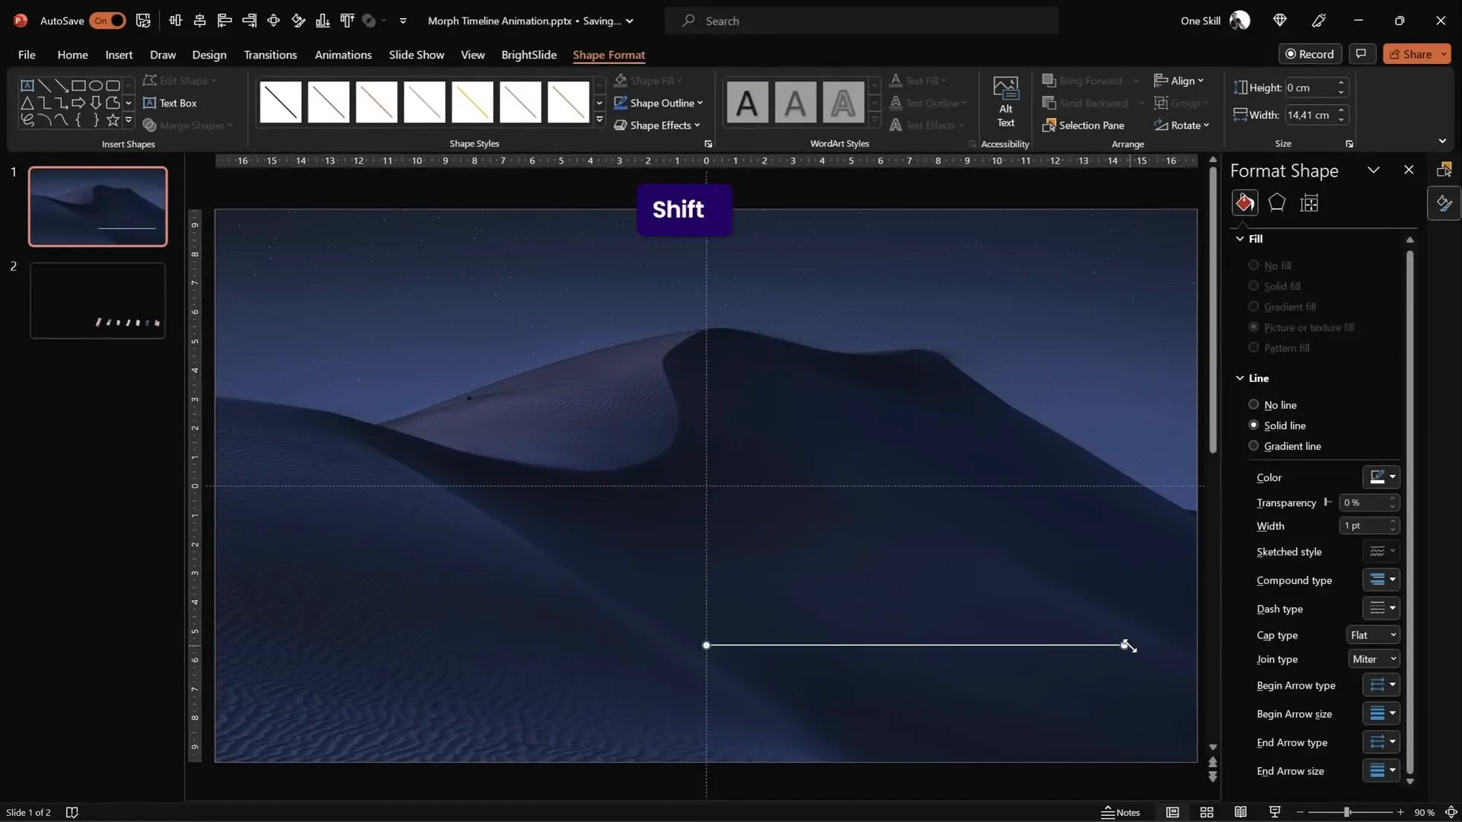The height and width of the screenshot is (822, 1462).
Task: Switch to Slide Sorter view
Action: tap(1206, 812)
